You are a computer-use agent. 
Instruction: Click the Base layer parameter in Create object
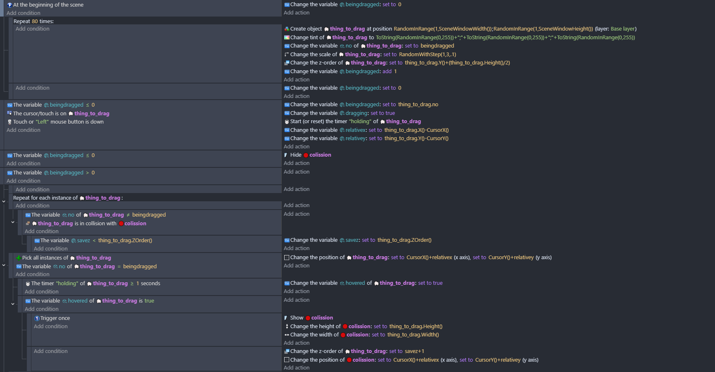point(622,29)
